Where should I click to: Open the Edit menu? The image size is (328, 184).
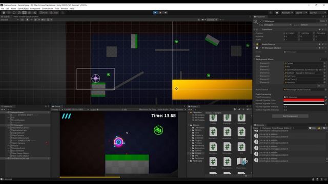(7, 9)
